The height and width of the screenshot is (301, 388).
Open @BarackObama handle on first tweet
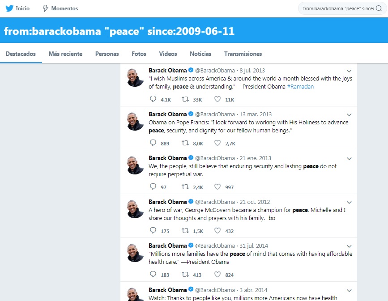215,71
